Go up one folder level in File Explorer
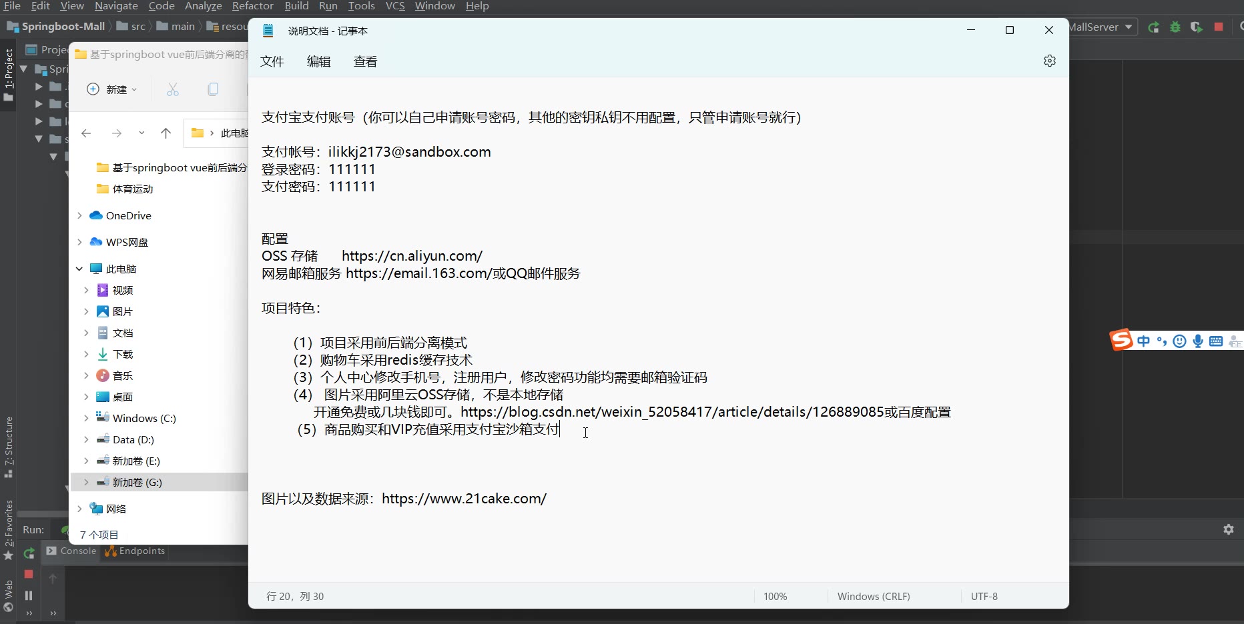This screenshot has width=1244, height=624. (x=166, y=133)
